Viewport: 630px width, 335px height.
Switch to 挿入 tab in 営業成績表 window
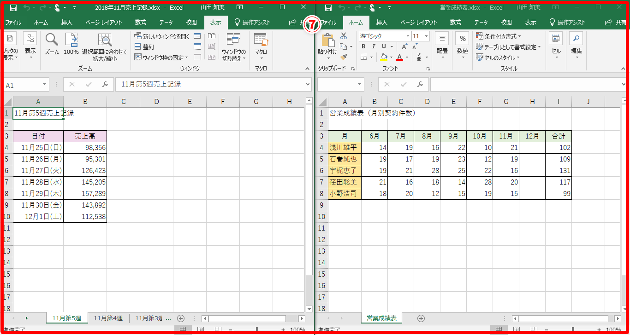point(382,23)
